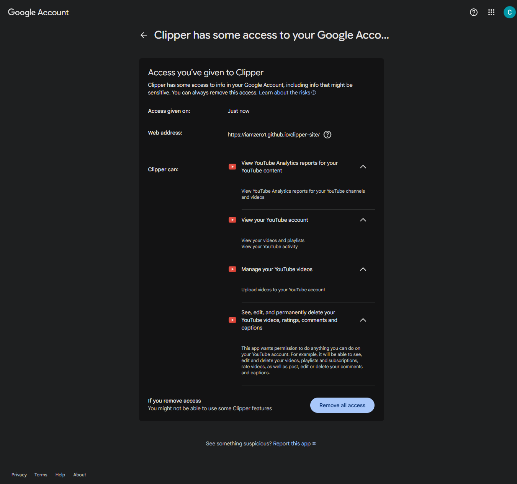This screenshot has height=484, width=517.
Task: Collapse the See, edit, and permanently delete section
Action: tap(363, 320)
